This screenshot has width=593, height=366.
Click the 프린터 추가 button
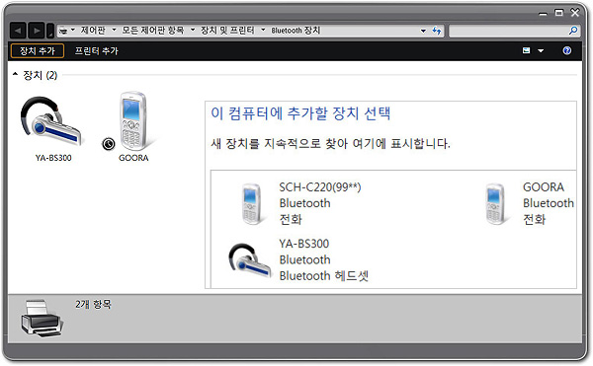(97, 51)
